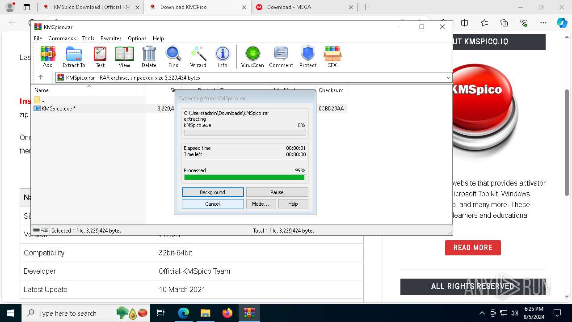Viewport: 572px width, 322px height.
Task: Open Microsoft Edge from the taskbar
Action: (x=184, y=313)
